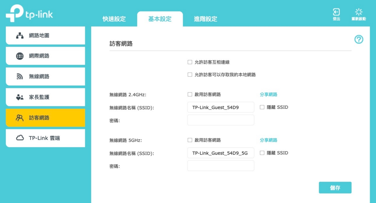The height and width of the screenshot is (203, 376).
Task: Check 隱藏 SSID for 5GHz network
Action: point(262,153)
